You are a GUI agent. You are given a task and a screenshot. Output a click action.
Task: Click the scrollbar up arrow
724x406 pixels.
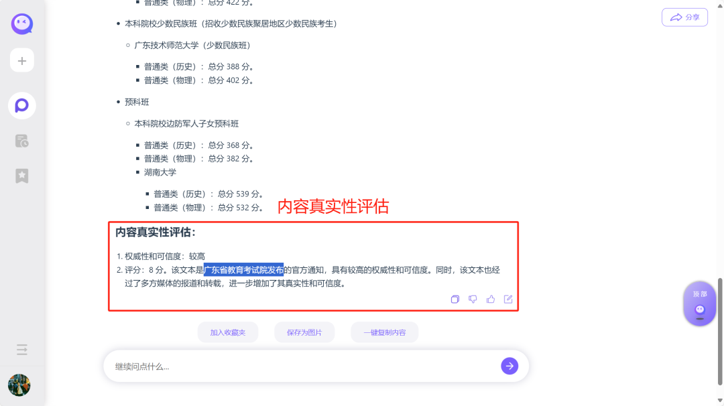(720, 5)
